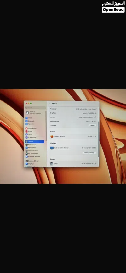Click the Notifications bell icon

click(x=26, y=128)
